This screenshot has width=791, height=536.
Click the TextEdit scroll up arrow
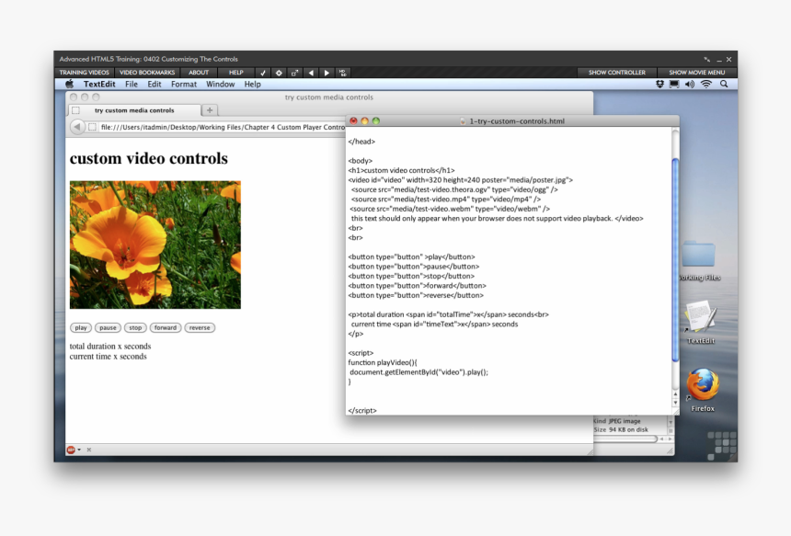(675, 394)
